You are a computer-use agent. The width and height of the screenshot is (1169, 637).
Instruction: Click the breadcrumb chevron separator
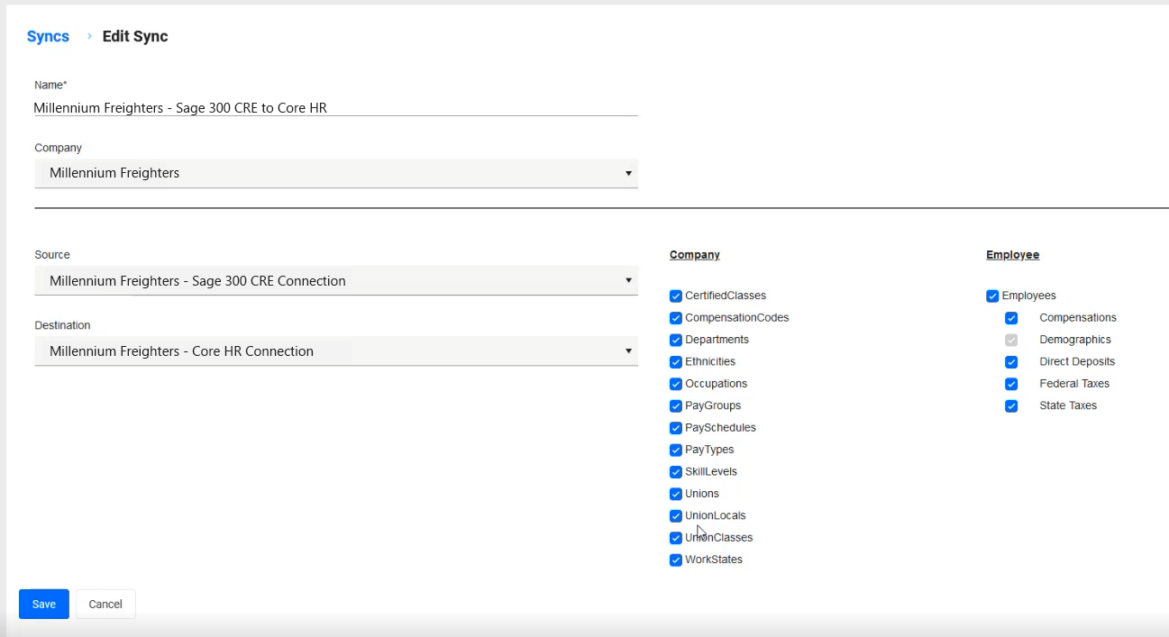point(89,36)
